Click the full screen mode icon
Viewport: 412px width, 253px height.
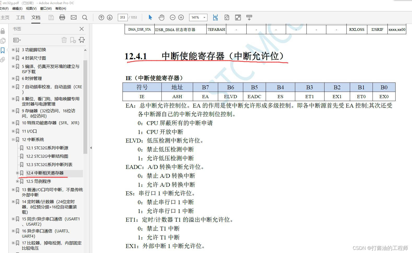[238, 17]
